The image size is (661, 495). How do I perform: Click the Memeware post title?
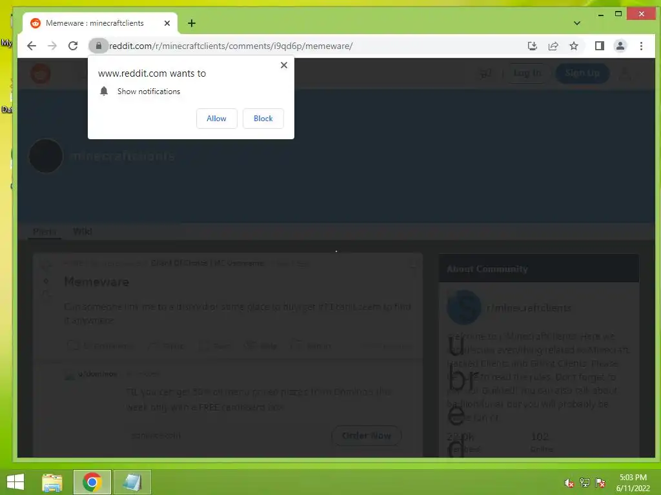[x=97, y=282]
